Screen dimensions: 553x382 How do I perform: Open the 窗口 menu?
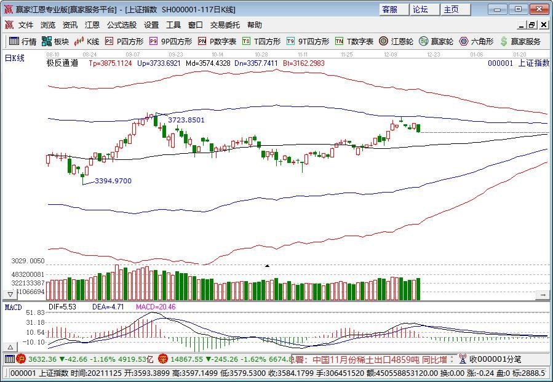pyautogui.click(x=196, y=25)
